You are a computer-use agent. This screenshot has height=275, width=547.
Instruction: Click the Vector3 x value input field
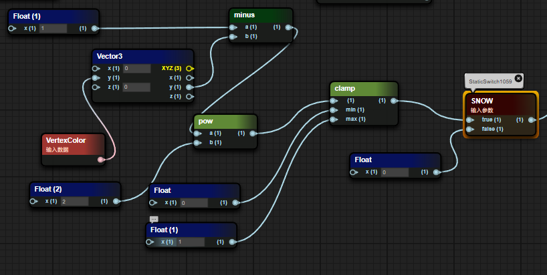[136, 68]
